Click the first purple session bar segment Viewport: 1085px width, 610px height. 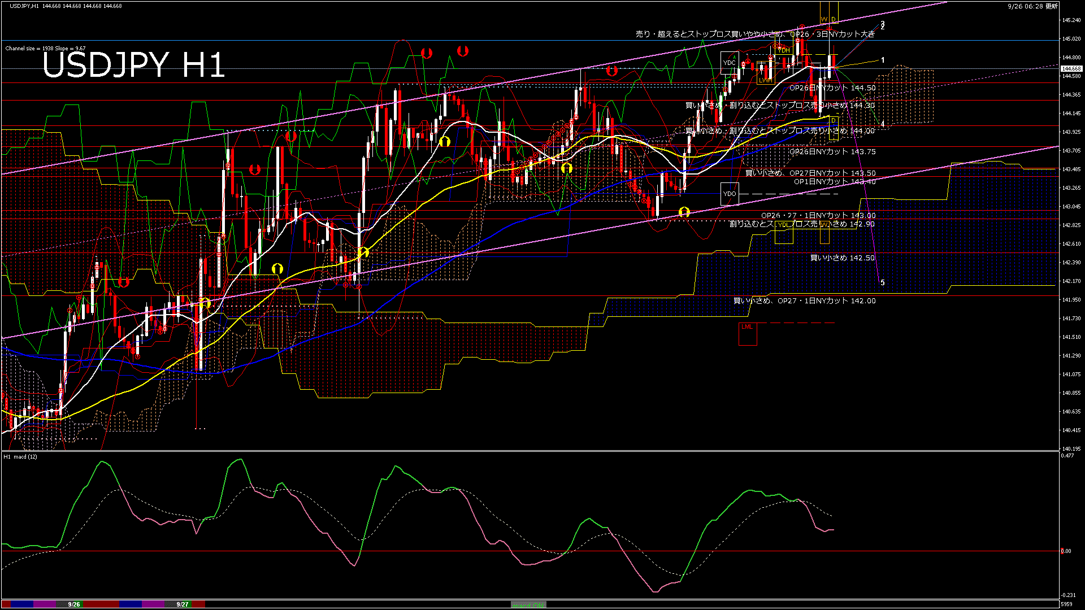pos(45,604)
